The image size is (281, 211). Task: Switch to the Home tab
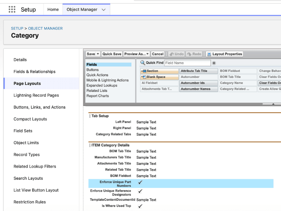point(53,9)
